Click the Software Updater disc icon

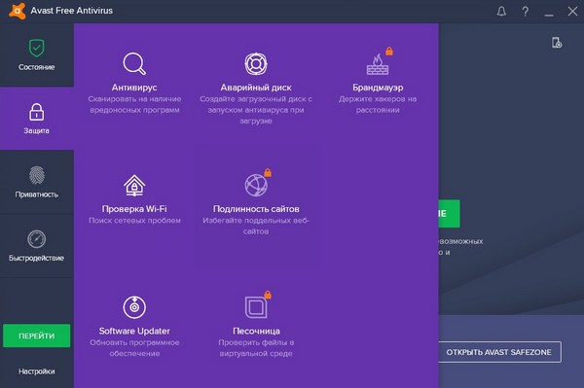coord(134,307)
